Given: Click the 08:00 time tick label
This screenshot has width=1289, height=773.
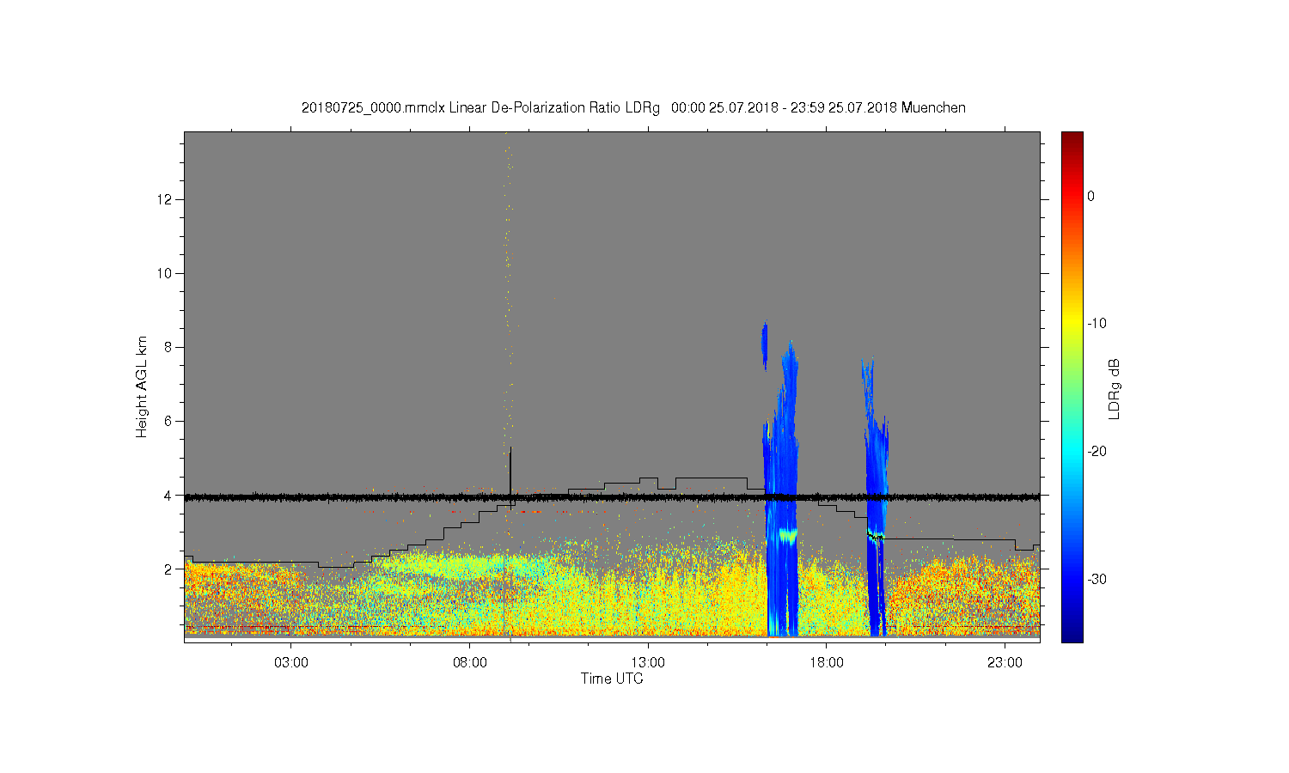Looking at the screenshot, I should point(470,663).
